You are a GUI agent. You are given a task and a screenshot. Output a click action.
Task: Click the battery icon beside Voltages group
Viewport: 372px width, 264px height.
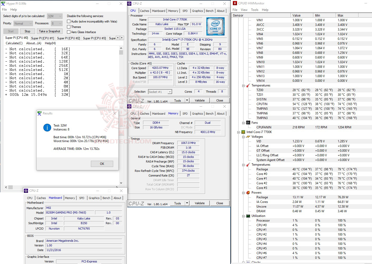coord(248,137)
